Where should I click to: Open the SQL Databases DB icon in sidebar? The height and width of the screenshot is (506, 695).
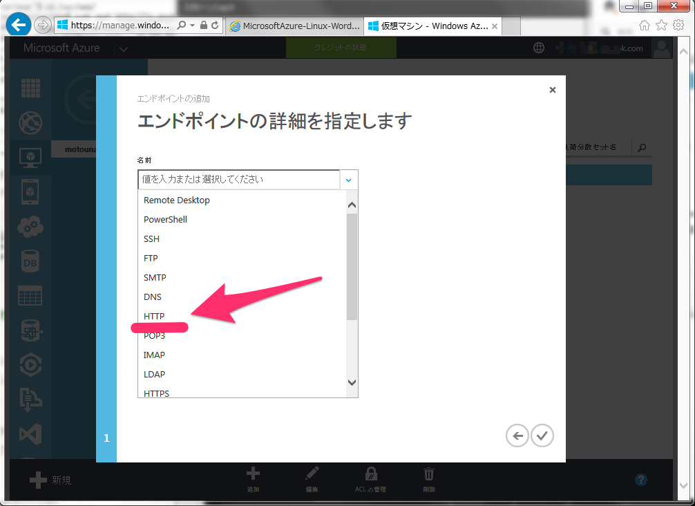pyautogui.click(x=30, y=262)
